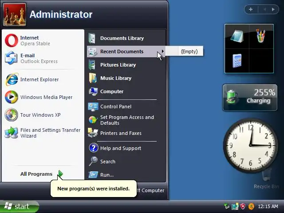Select the Control Panel menu entry
Screen dimensions: 284x213
pyautogui.click(x=126, y=106)
